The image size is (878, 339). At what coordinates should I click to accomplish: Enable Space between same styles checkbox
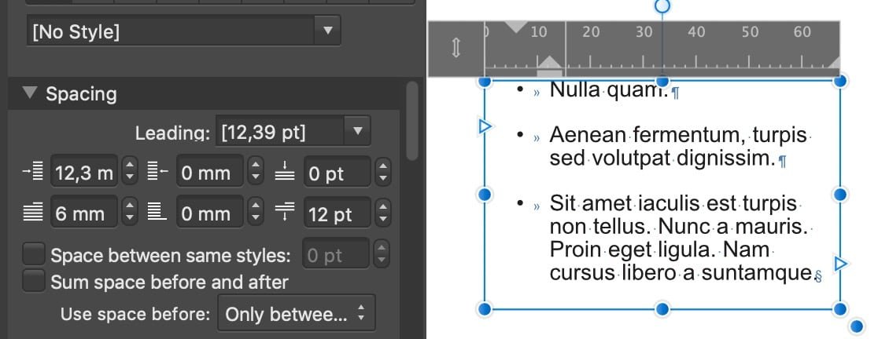pyautogui.click(x=34, y=254)
